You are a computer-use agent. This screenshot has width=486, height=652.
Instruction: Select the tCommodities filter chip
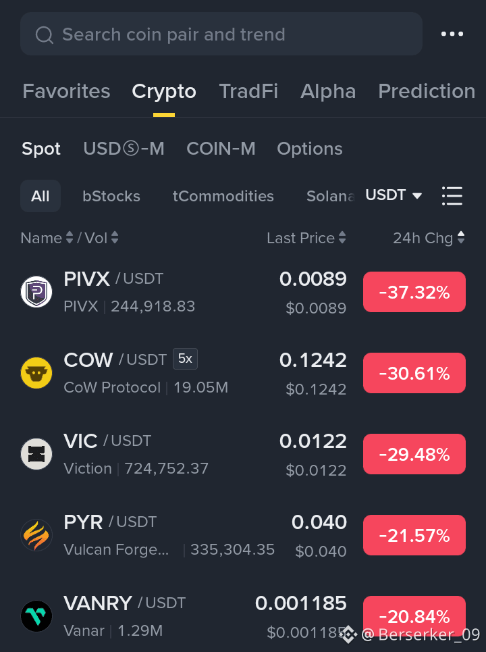click(x=223, y=196)
